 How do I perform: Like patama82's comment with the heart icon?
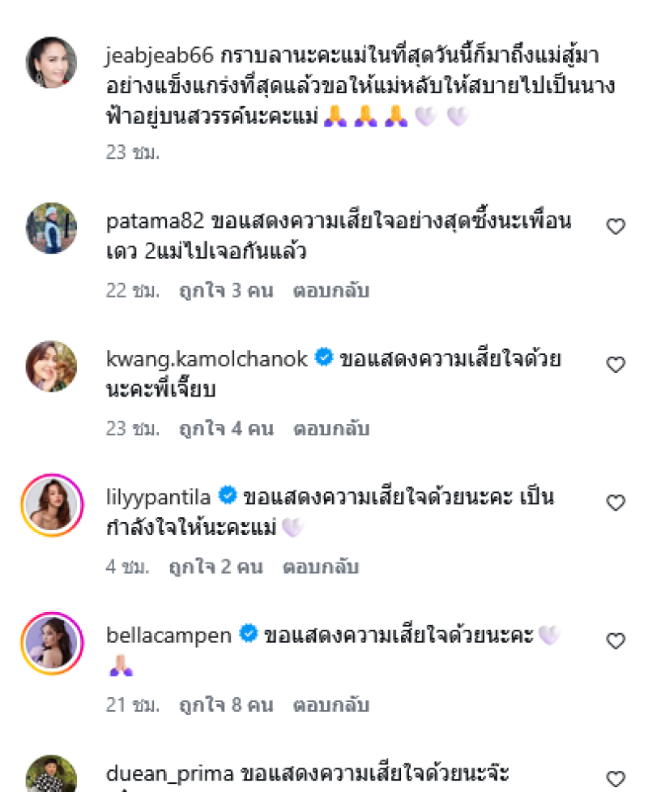coord(616,227)
